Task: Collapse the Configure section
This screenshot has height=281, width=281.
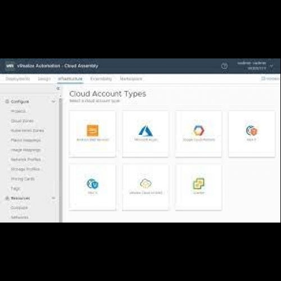Action: point(53,102)
